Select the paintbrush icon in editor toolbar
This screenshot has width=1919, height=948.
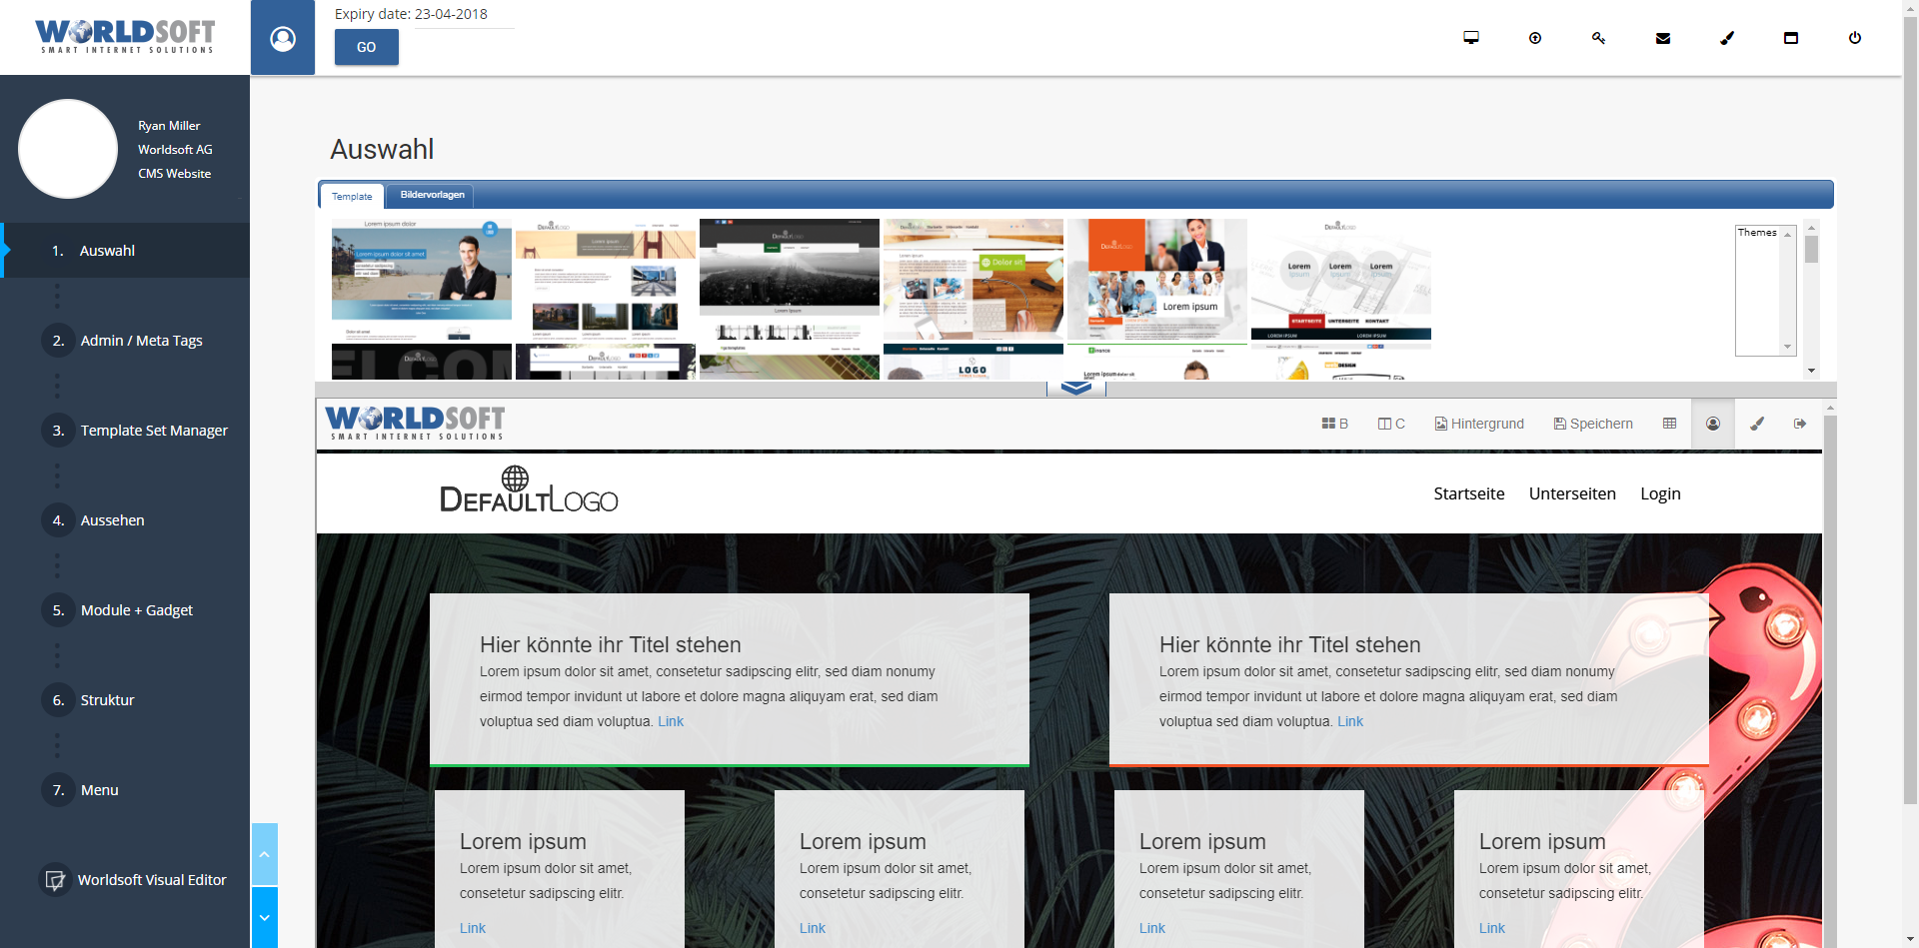[1757, 424]
